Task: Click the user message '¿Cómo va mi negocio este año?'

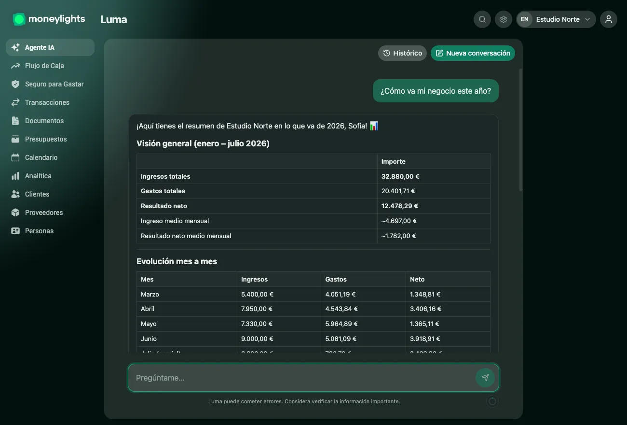Action: coord(436,91)
